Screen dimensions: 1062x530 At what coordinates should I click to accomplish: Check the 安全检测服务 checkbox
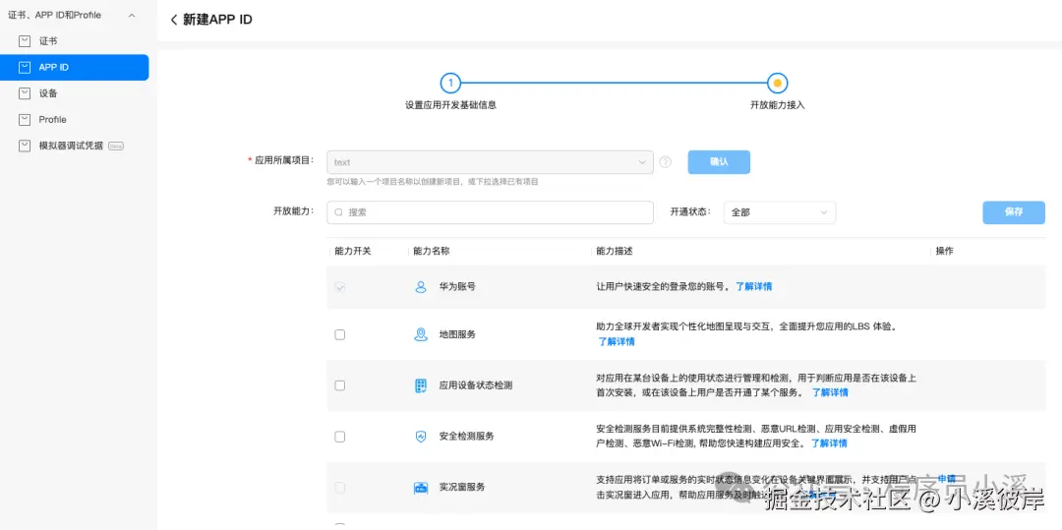click(x=340, y=437)
